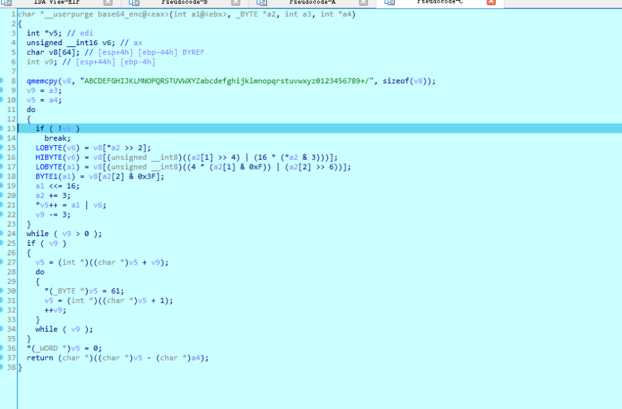
Task: Close the Pseudocode-B tab
Action: tap(235, 3)
